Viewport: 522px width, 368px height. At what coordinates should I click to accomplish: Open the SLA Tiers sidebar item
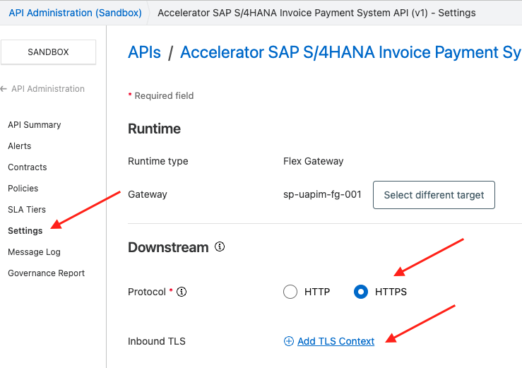(x=27, y=210)
